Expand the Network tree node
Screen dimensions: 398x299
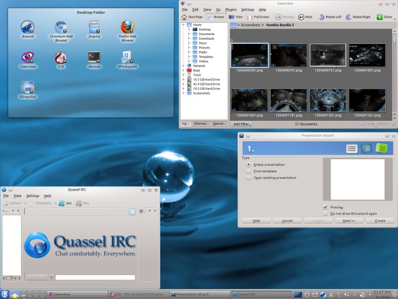(183, 66)
